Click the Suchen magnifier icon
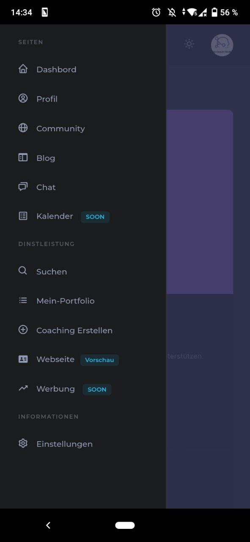This screenshot has height=542, width=250. tap(23, 271)
